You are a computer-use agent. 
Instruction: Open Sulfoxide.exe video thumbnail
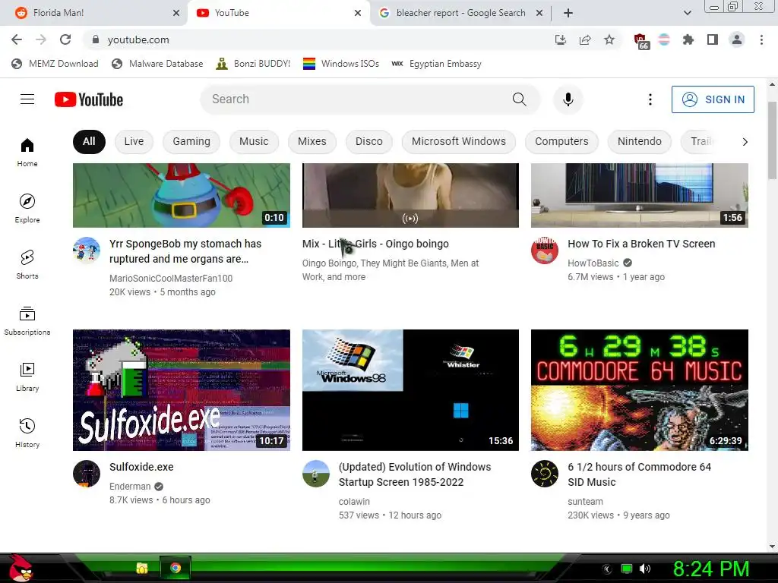point(182,390)
